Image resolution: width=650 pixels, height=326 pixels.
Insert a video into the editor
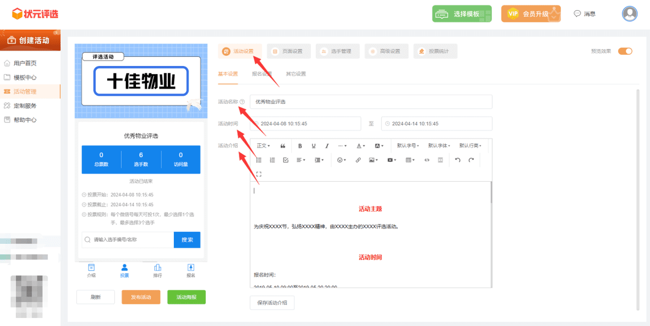(389, 159)
